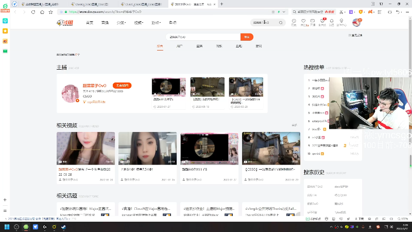Image resolution: width=412 pixels, height=232 pixels.
Task: Click the main search input field
Action: click(x=203, y=37)
